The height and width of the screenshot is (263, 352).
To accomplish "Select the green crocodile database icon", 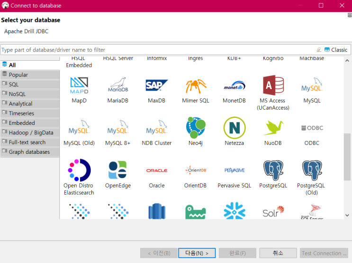I will pos(196,212).
